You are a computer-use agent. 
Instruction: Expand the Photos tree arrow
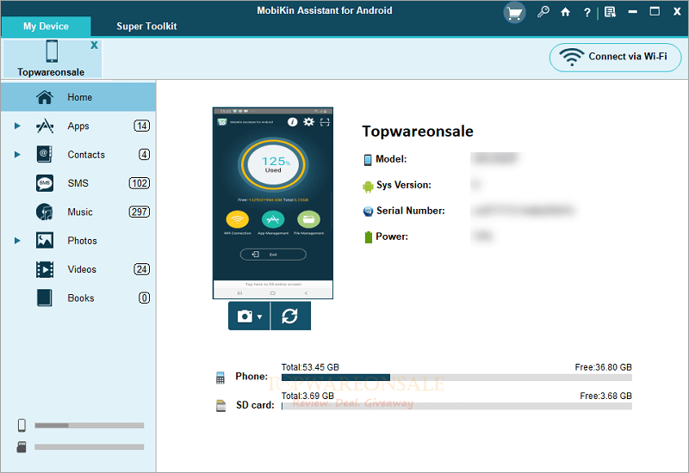click(17, 241)
